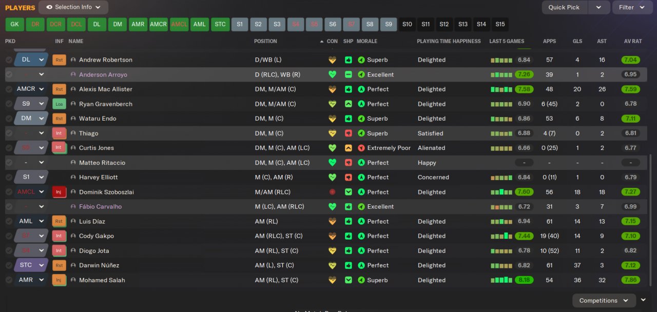Image resolution: width=657 pixels, height=312 pixels.
Task: Tick the selection circle for Luis Díaz
Action: pos(9,222)
